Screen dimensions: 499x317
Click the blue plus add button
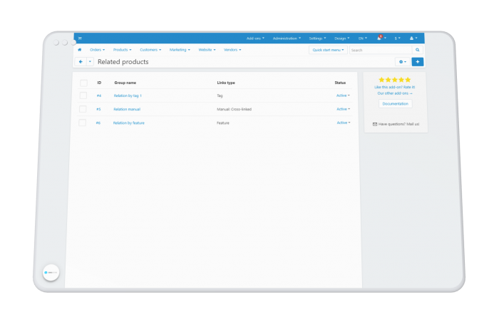[417, 62]
